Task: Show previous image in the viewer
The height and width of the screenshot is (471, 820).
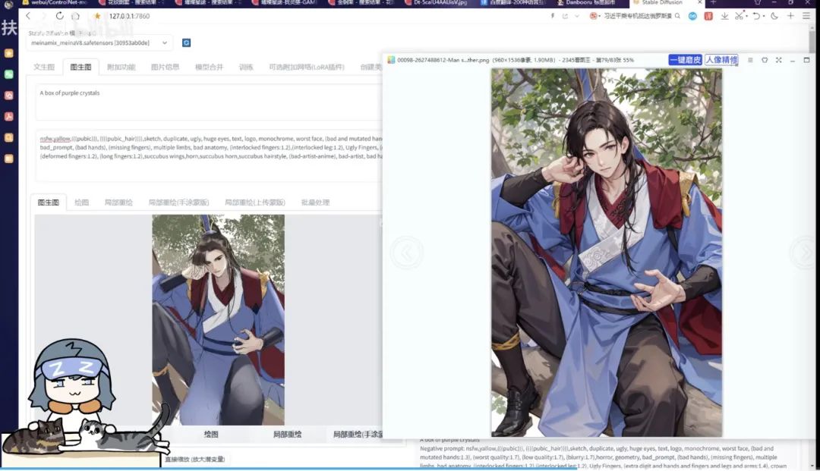Action: 406,253
